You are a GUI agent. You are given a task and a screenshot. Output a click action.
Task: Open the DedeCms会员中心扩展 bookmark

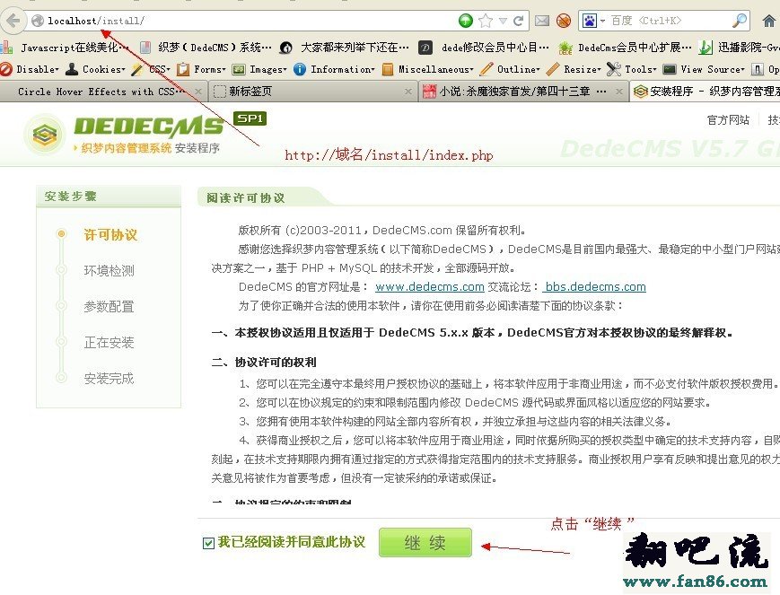tap(625, 48)
